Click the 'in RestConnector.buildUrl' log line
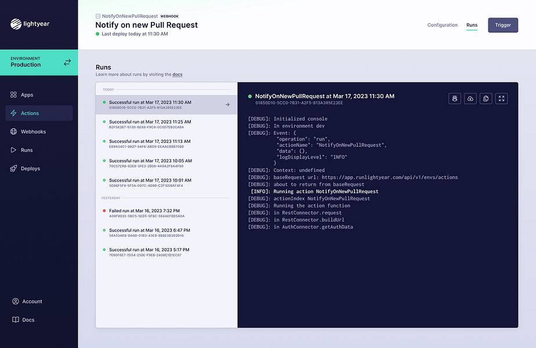536x348 pixels. tap(296, 220)
